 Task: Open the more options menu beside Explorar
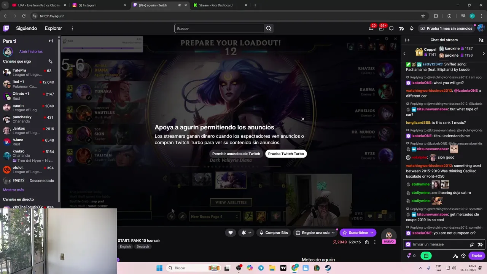click(72, 29)
